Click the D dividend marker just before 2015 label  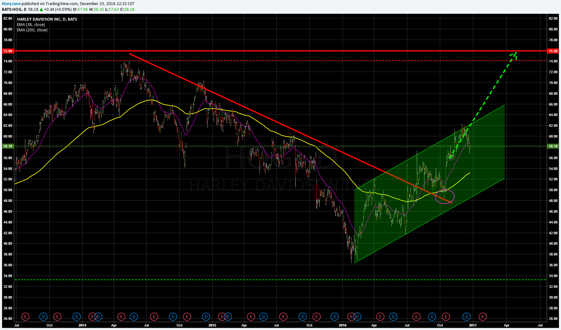tap(206, 316)
